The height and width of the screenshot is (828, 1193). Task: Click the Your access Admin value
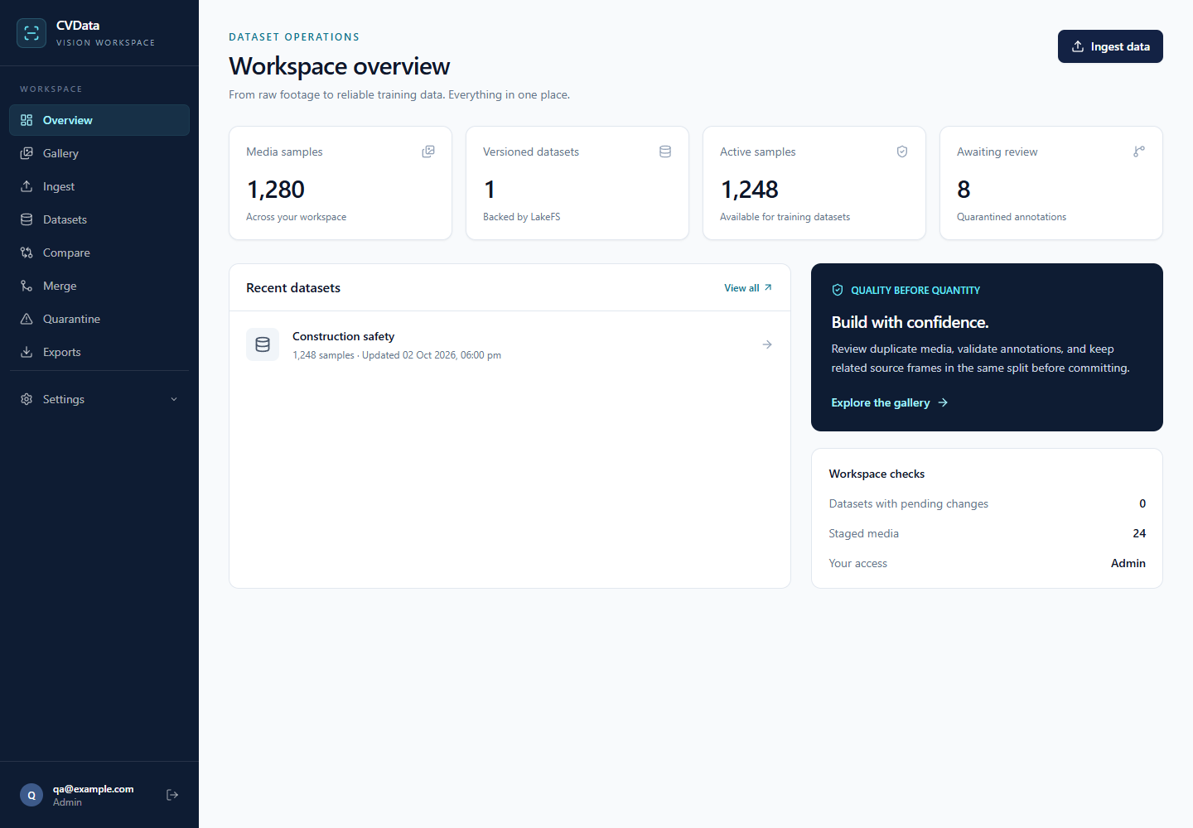point(1128,563)
